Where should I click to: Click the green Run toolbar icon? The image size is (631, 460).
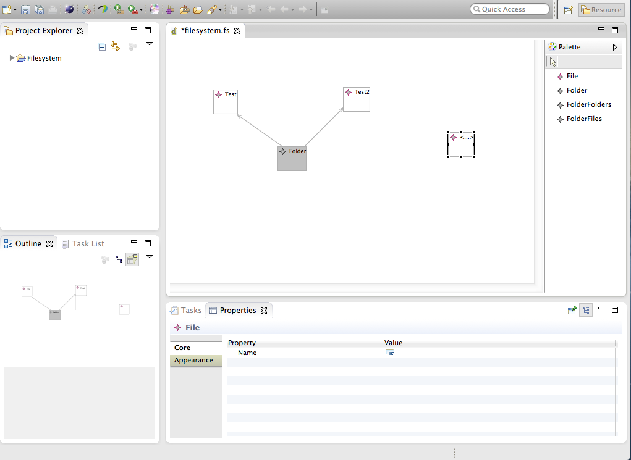[119, 9]
